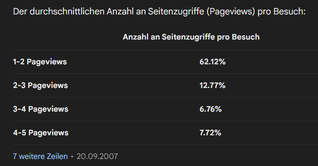
Task: Open the "7 weitere Zeilen" link
Action: [40, 156]
